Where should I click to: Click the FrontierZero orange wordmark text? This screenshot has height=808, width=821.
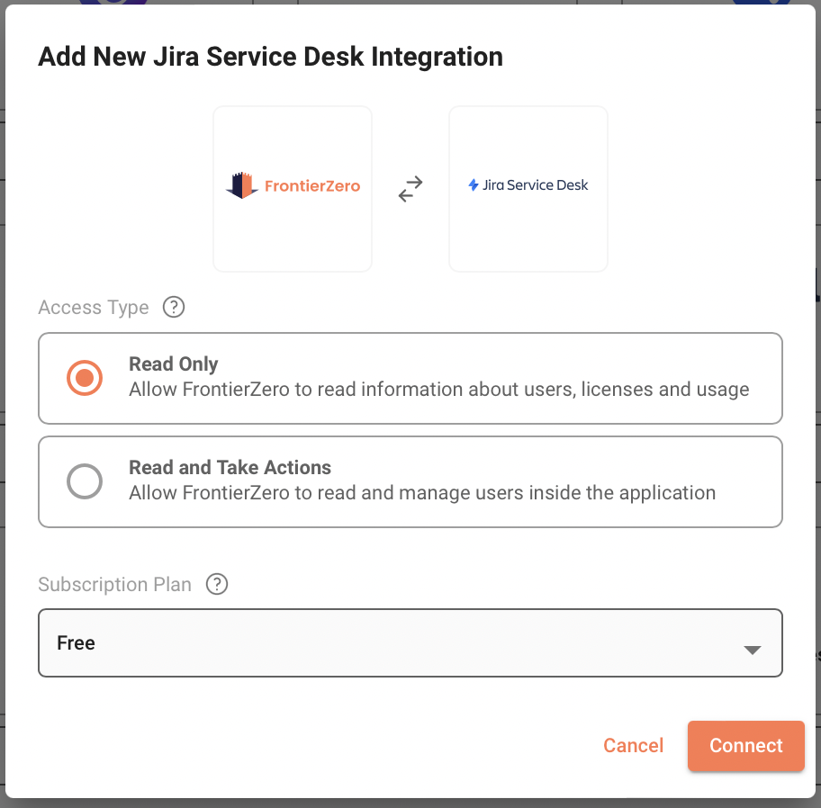pos(311,186)
